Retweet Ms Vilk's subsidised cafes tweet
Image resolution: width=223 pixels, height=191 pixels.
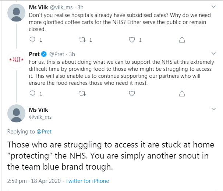pos(82,40)
